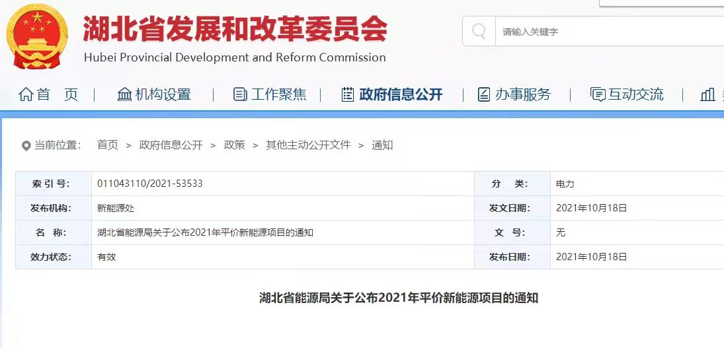The width and height of the screenshot is (724, 348).
Task: Click the bar chart icon in navigation
Action: pos(707,94)
